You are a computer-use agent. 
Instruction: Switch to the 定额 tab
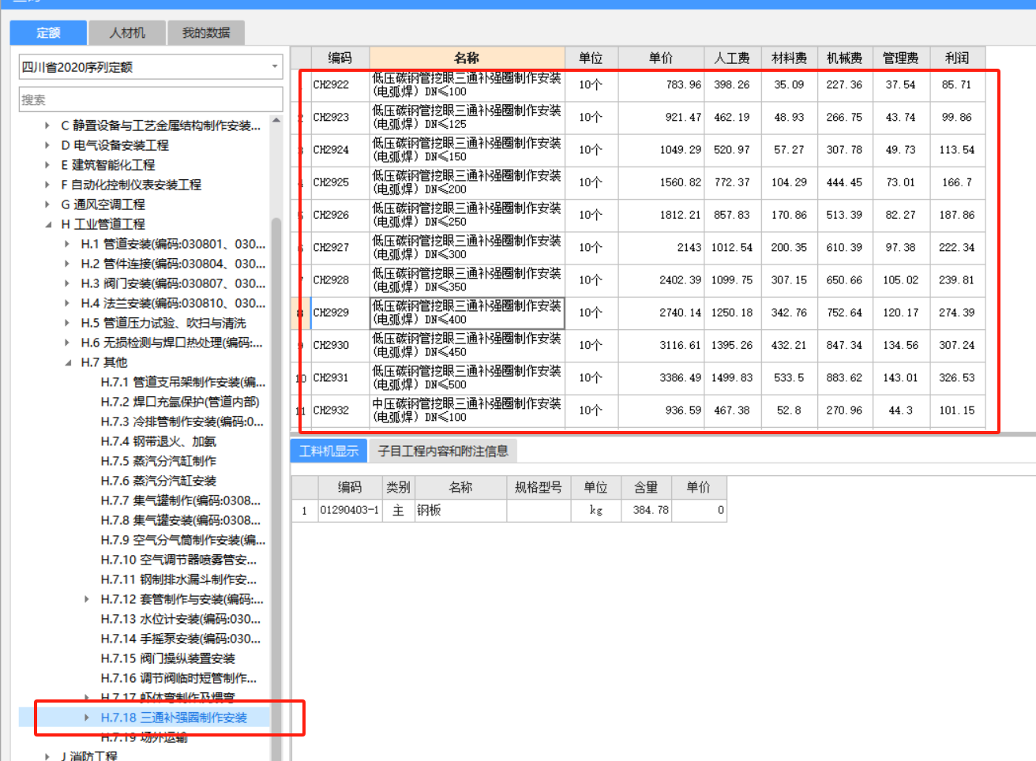pos(48,32)
